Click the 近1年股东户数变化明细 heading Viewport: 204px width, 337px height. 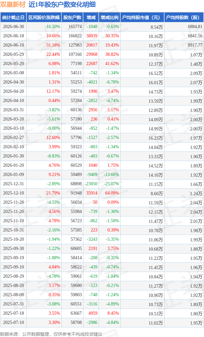(x=62, y=4)
